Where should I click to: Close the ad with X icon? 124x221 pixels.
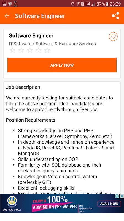point(122,196)
